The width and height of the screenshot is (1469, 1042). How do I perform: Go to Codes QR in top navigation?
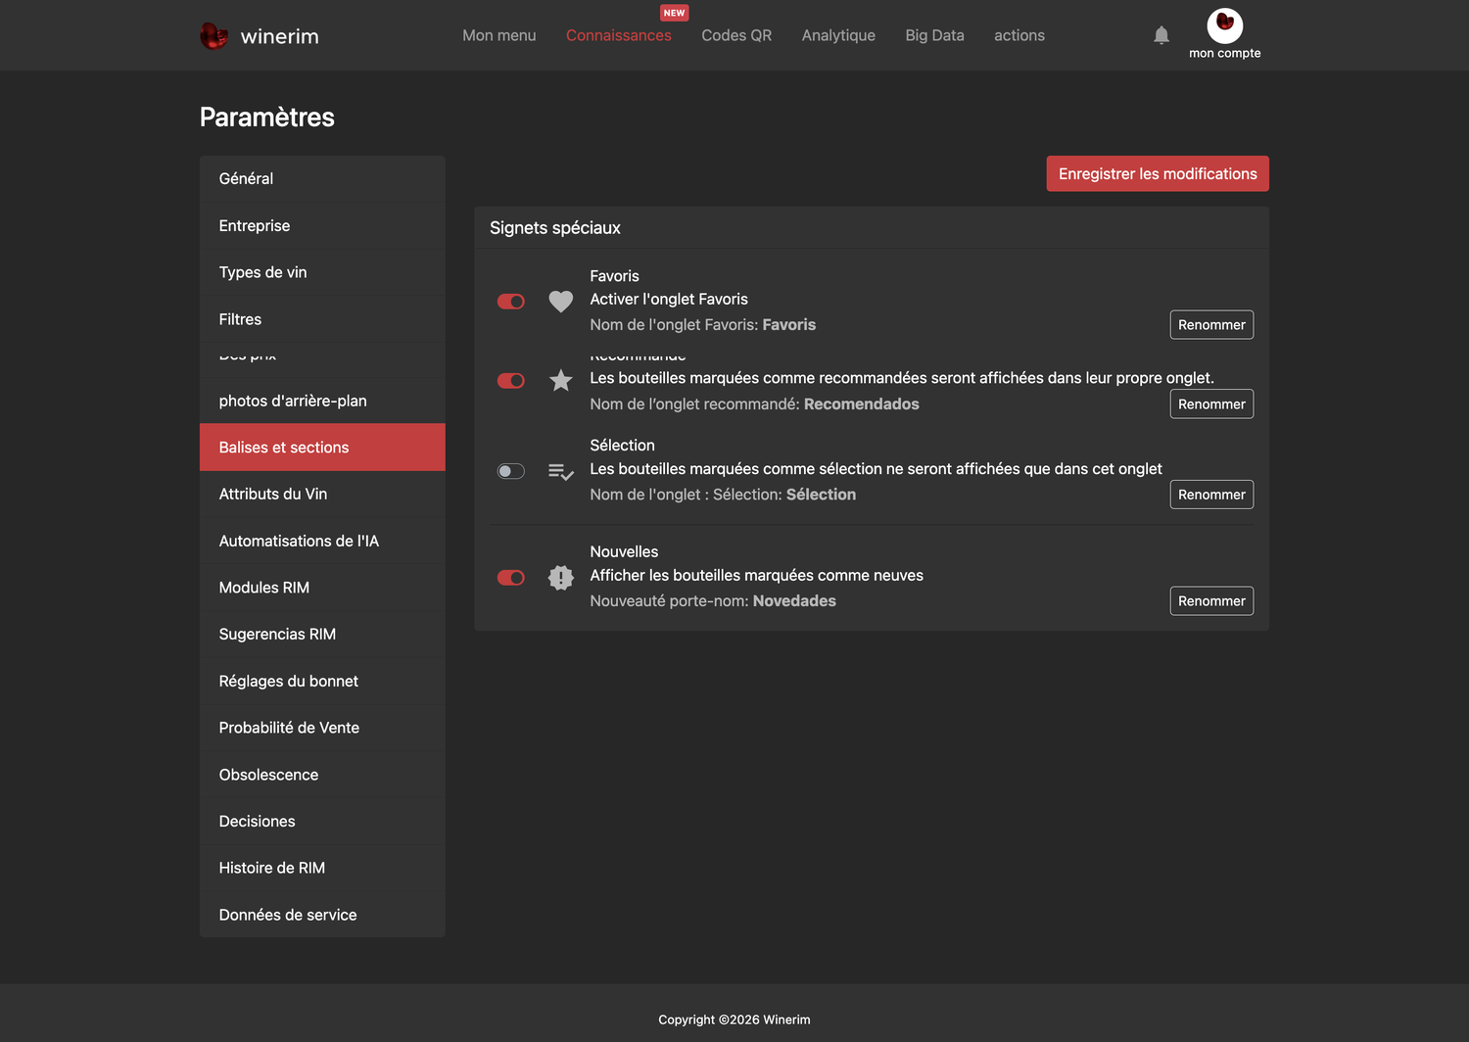(x=736, y=35)
